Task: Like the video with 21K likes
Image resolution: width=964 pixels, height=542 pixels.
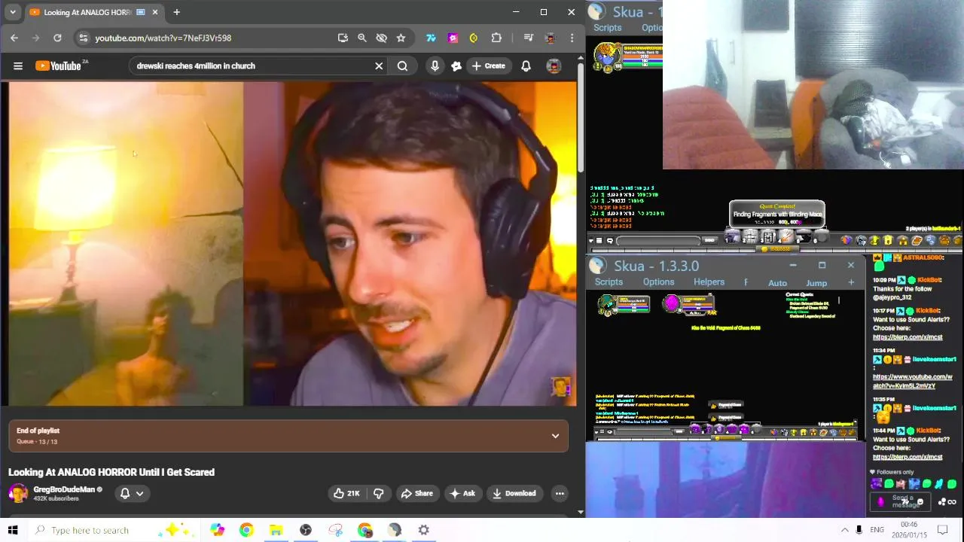Action: click(x=346, y=493)
